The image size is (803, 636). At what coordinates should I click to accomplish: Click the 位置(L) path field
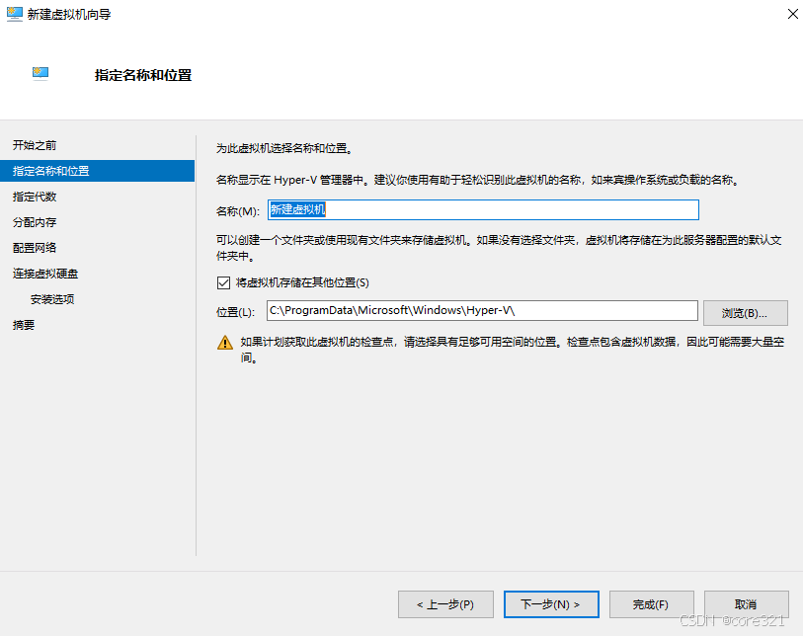[482, 310]
